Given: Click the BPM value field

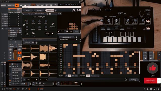Looking at the screenshot, I should [76, 31].
